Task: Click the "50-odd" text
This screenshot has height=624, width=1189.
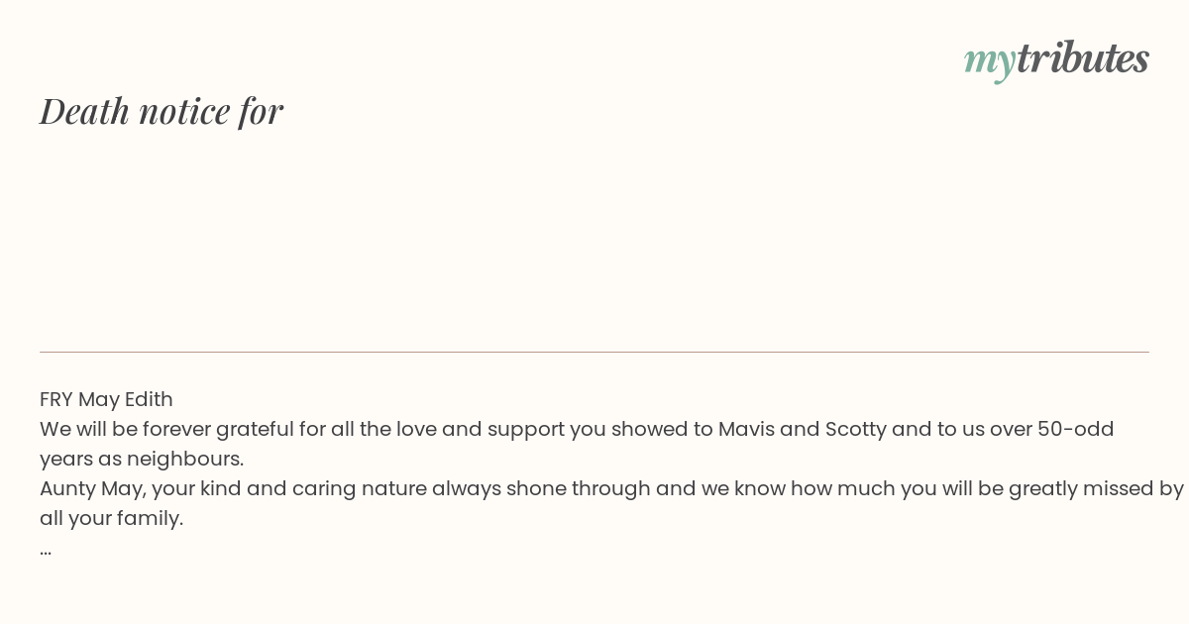Action: (x=1076, y=429)
